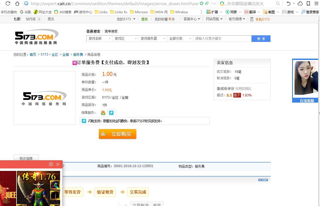Click the red 高于 rating indicator bar
Image resolution: width=320 pixels, height=206 pixels.
pos(237,95)
